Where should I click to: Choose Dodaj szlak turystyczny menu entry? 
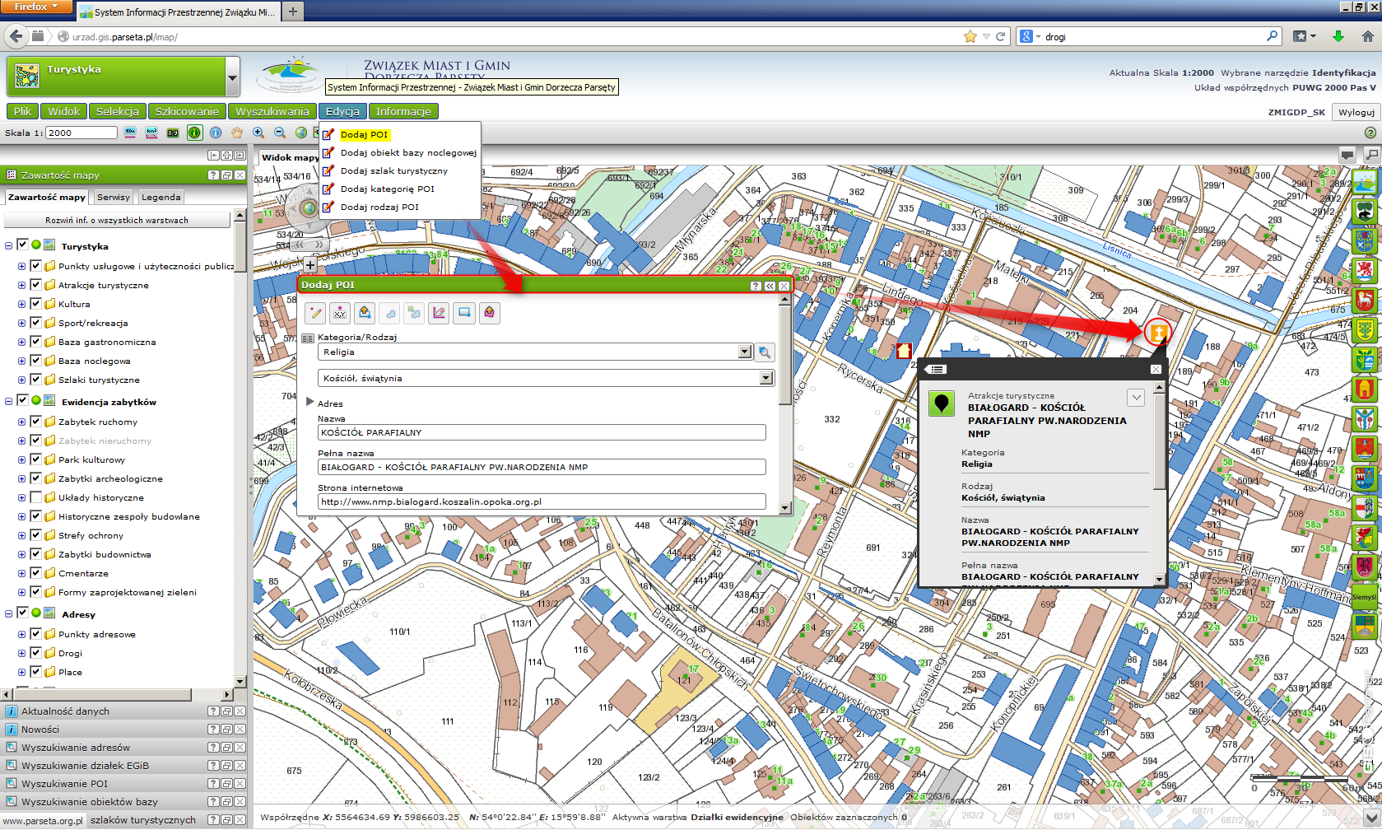pyautogui.click(x=394, y=170)
